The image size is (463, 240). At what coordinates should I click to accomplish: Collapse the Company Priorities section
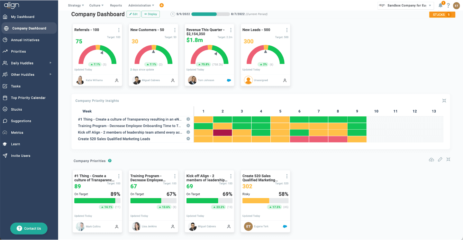pyautogui.click(x=448, y=160)
